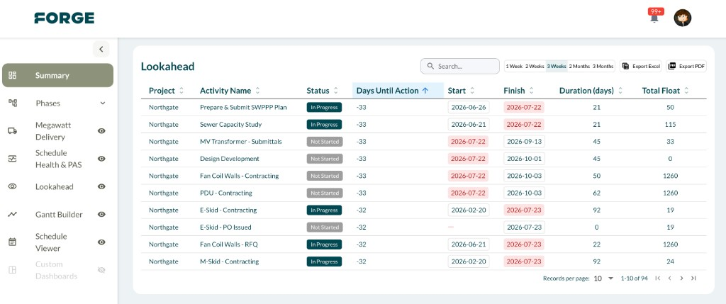Screen dimensions: 726x304
Task: Click the Schedule Health & PAS icon
Action: (x=13, y=159)
